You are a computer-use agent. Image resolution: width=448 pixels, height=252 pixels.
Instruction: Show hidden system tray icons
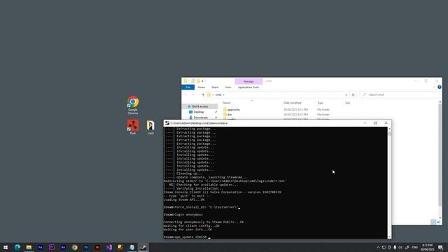378,247
